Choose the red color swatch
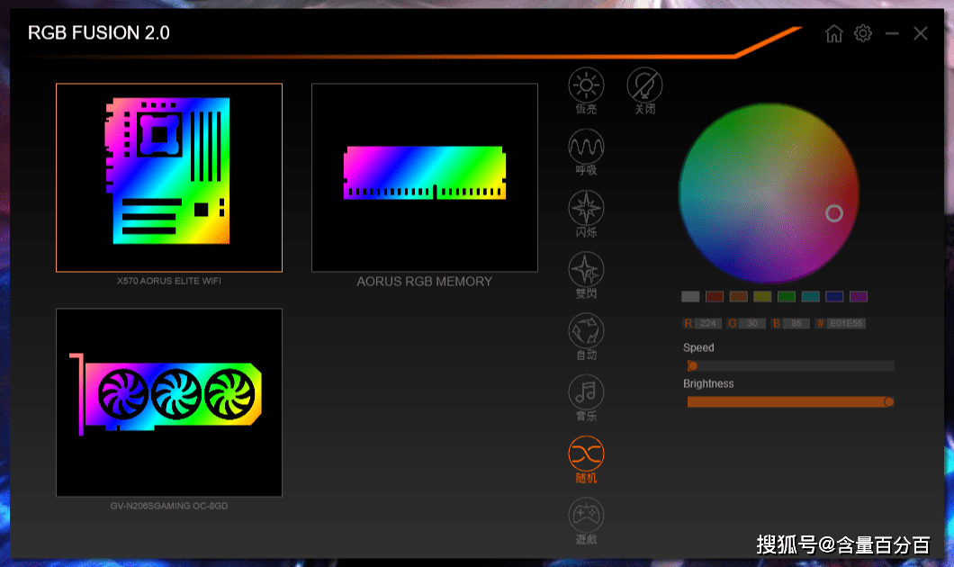The image size is (954, 567). [x=715, y=296]
